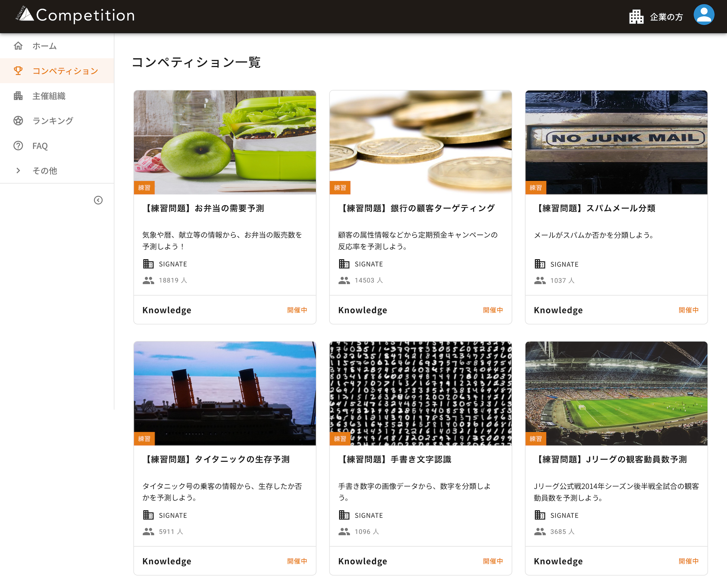727x582 pixels.
Task: Click the 企業の方 link in header
Action: pyautogui.click(x=666, y=17)
